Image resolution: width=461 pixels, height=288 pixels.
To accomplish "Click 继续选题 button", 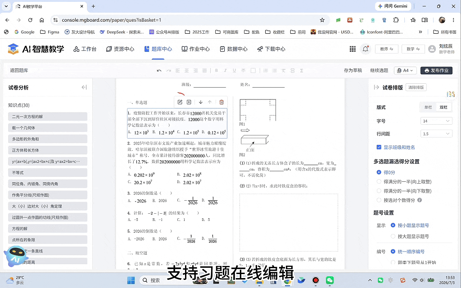I will tap(379, 71).
